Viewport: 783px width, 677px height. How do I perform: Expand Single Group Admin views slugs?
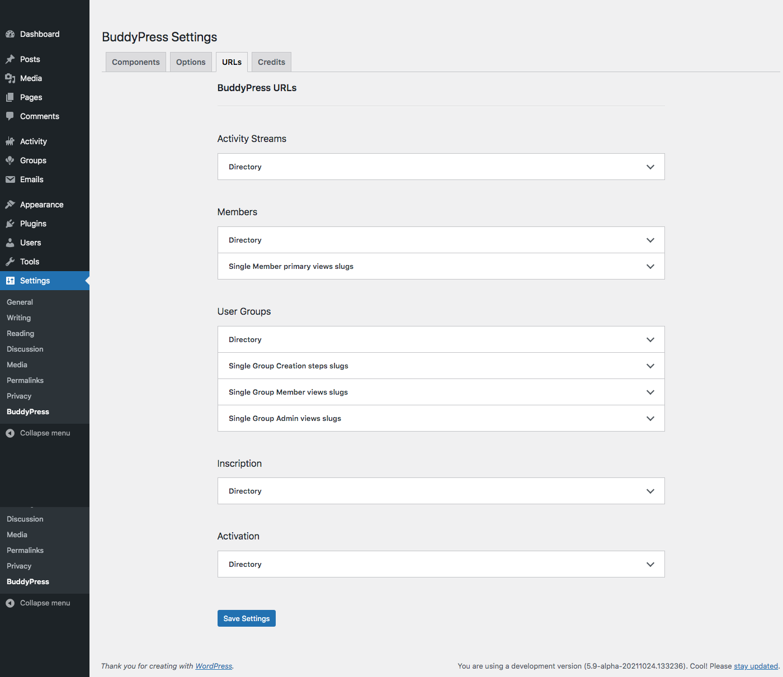click(441, 418)
